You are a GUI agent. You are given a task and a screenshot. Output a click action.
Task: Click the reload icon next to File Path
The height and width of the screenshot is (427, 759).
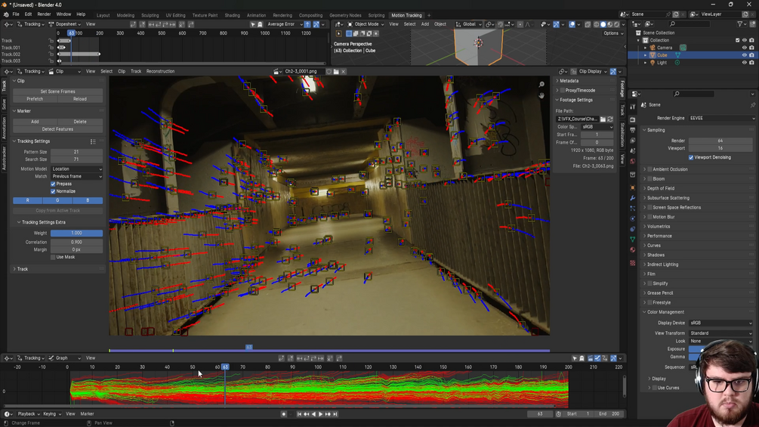(x=610, y=119)
